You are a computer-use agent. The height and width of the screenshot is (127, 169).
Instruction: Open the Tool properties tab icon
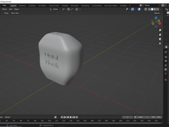166,52
